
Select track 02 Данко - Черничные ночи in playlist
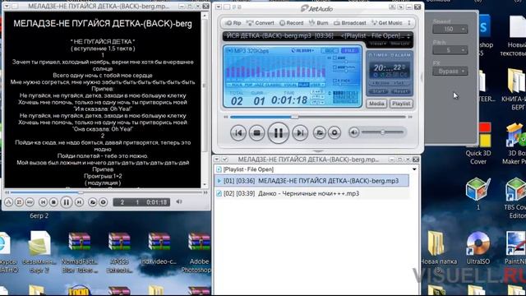311,194
